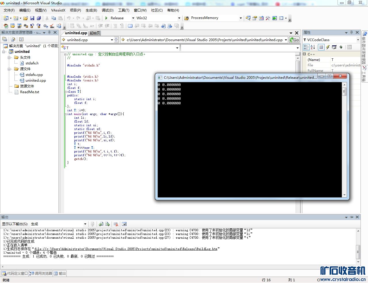Image resolution: width=368 pixels, height=283 pixels.
Task: Open the Win32 platform dropdown
Action: 179,18
